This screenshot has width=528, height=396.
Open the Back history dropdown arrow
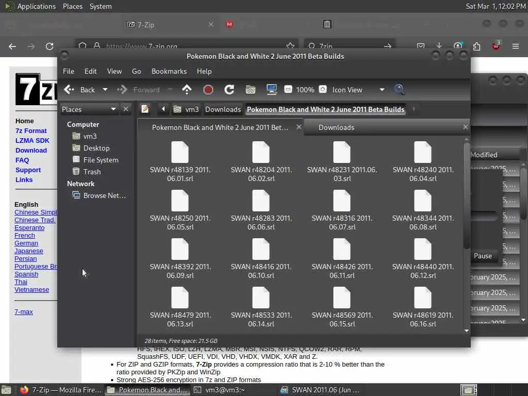[x=105, y=90]
